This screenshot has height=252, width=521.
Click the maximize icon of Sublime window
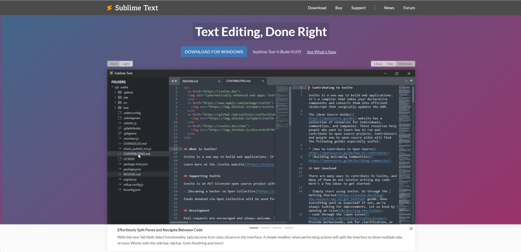point(397,73)
